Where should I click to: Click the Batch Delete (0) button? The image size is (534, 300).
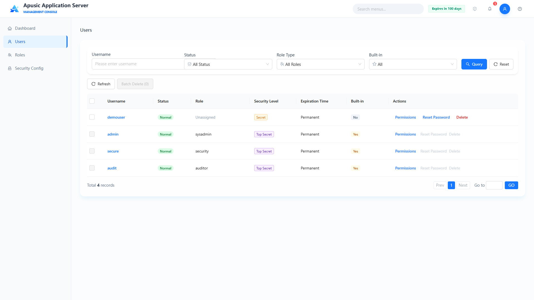[x=135, y=84]
